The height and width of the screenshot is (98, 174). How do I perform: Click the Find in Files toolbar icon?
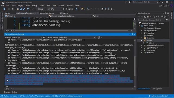[82, 9]
